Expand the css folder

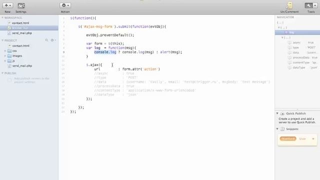pos(5,51)
